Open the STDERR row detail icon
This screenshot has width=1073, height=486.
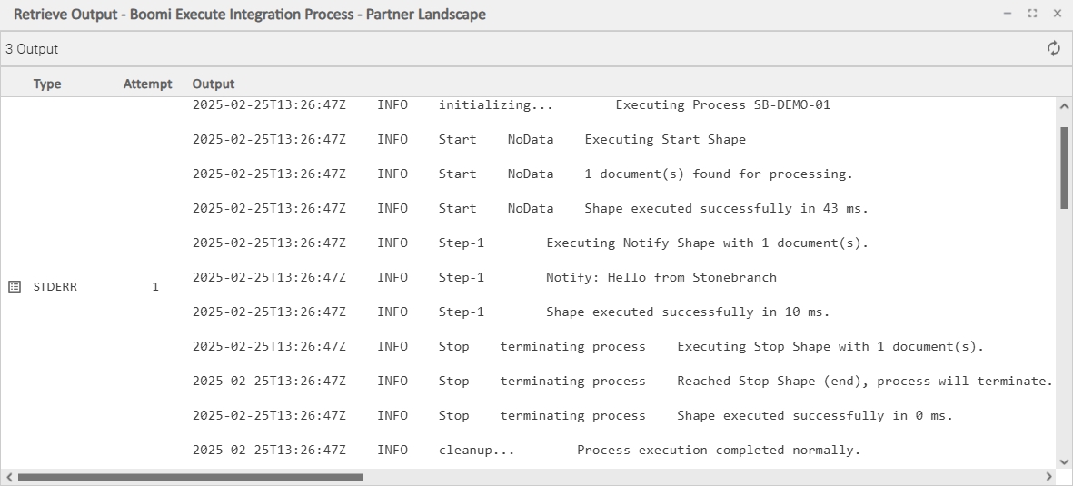pos(15,287)
